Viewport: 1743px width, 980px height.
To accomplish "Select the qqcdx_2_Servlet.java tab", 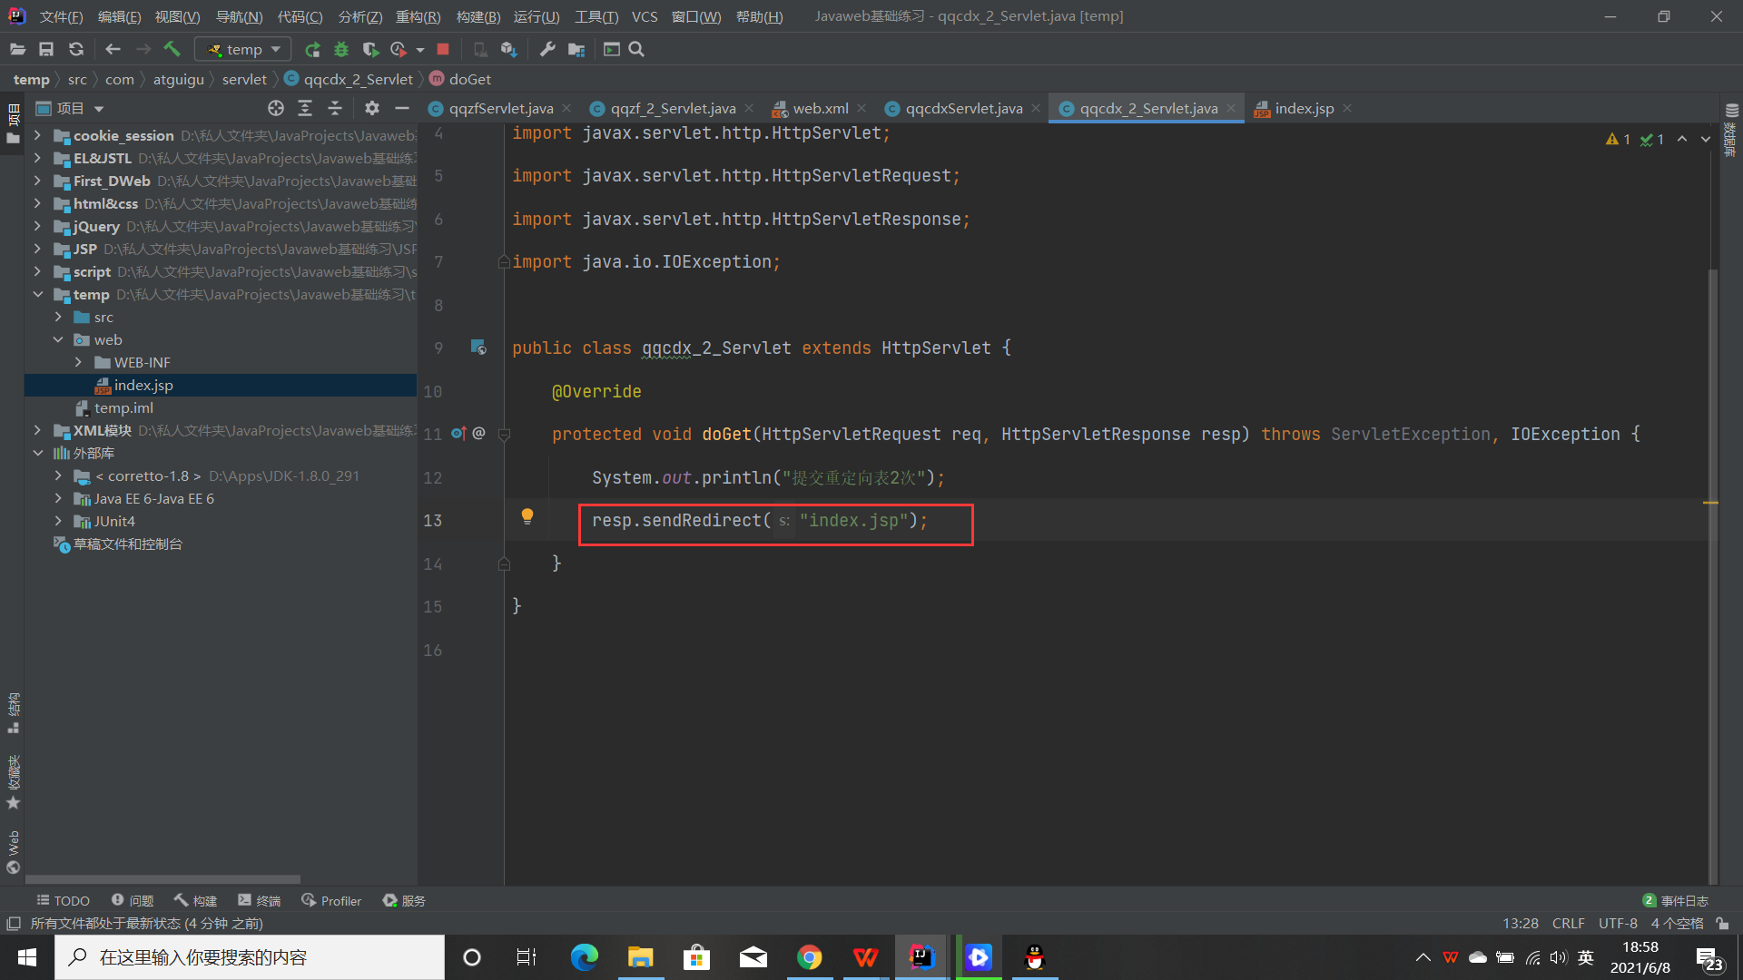I will coord(1148,108).
